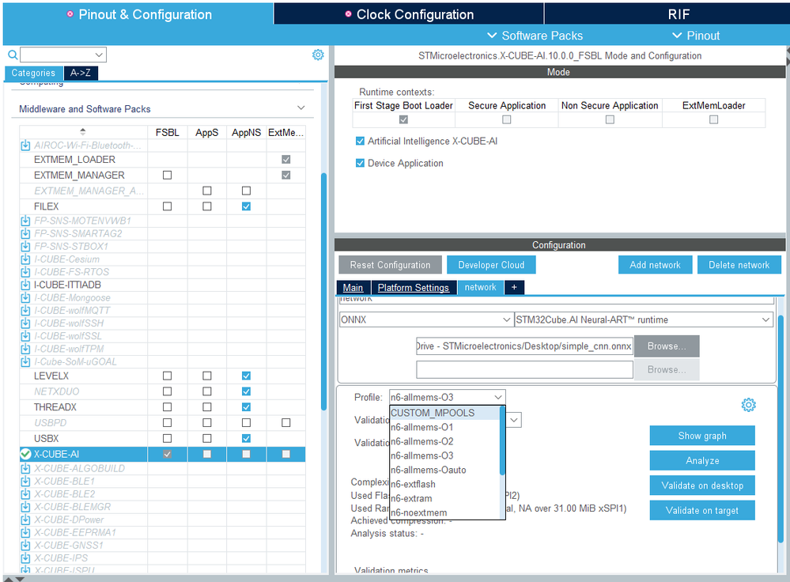Screen dimensions: 790x582
Task: Click Delete network button
Action: coord(739,265)
